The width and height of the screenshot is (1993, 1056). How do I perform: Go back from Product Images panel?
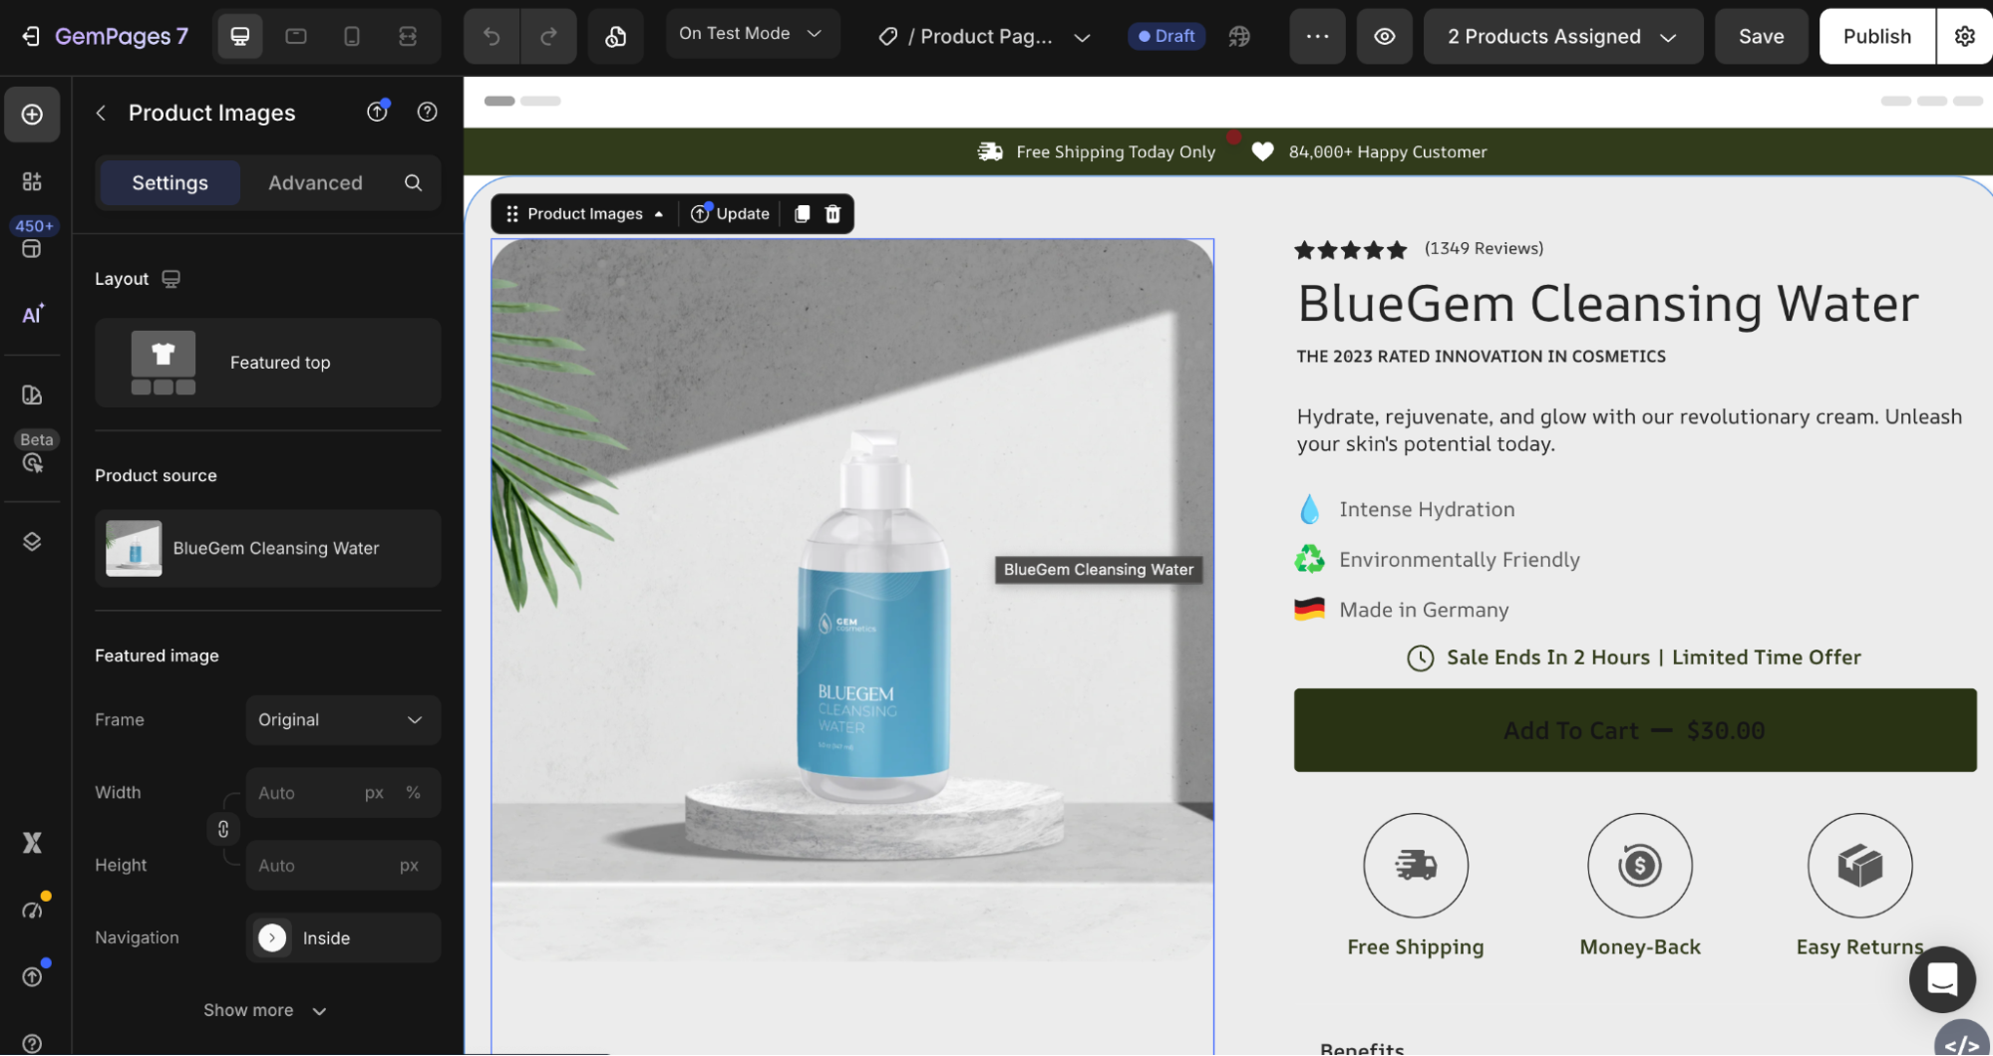point(101,114)
